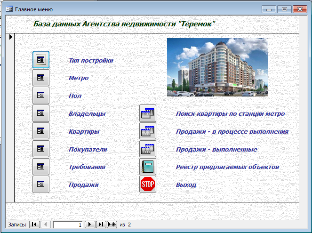Image resolution: width=312 pixels, height=233 pixels.
Task: Click the record selector arrow on left
Action: pos(10,37)
